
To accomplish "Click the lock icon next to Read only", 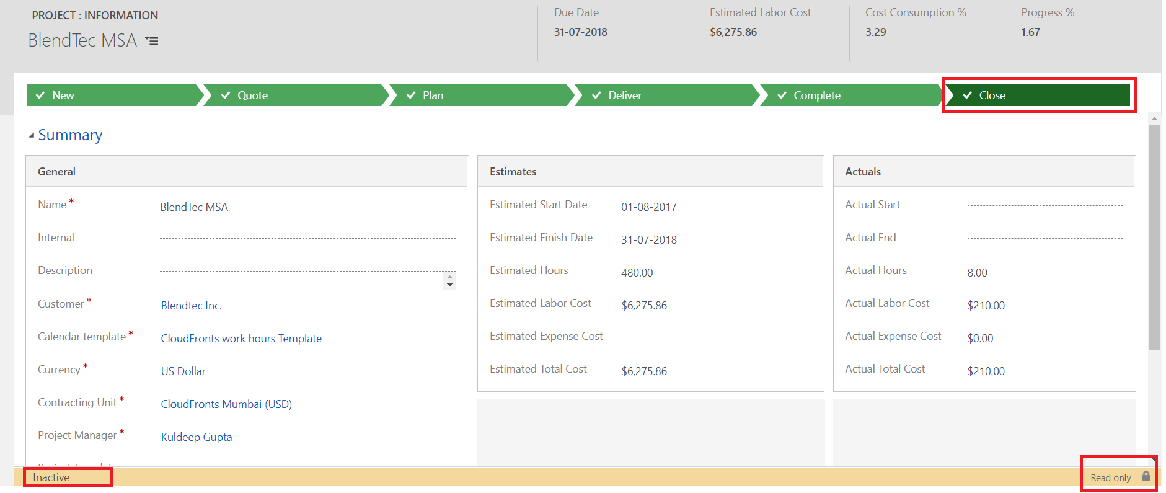I will [x=1146, y=476].
